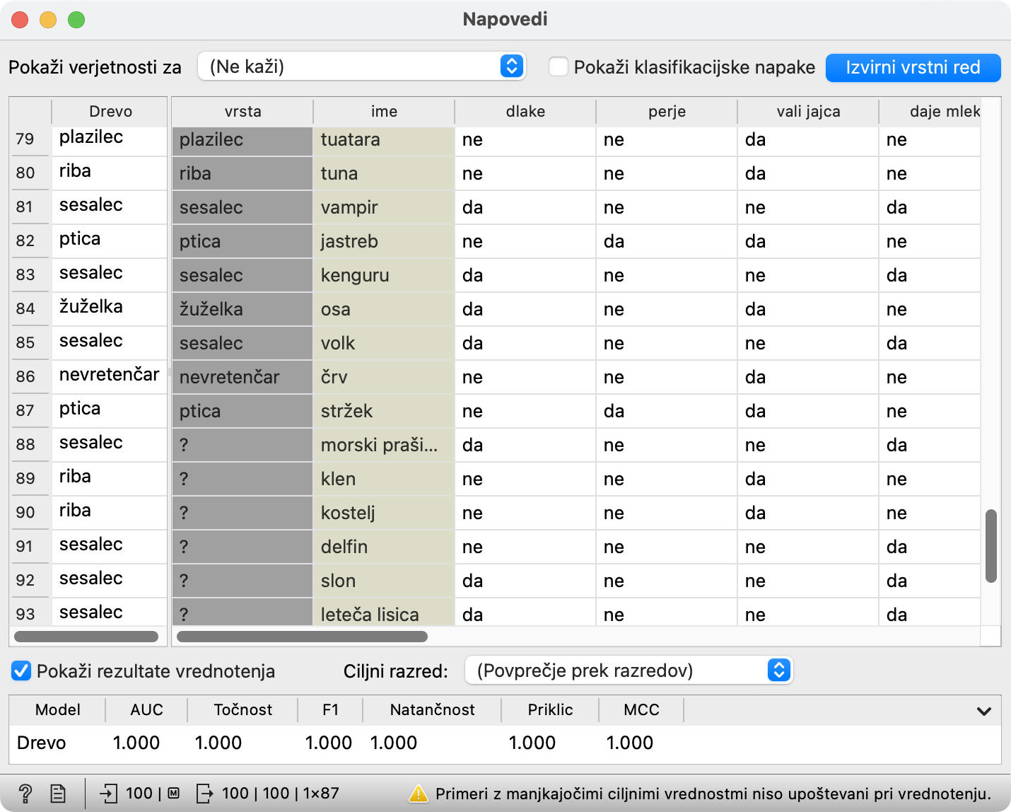The width and height of the screenshot is (1011, 812).
Task: Click the green maximize window button
Action: tap(76, 20)
